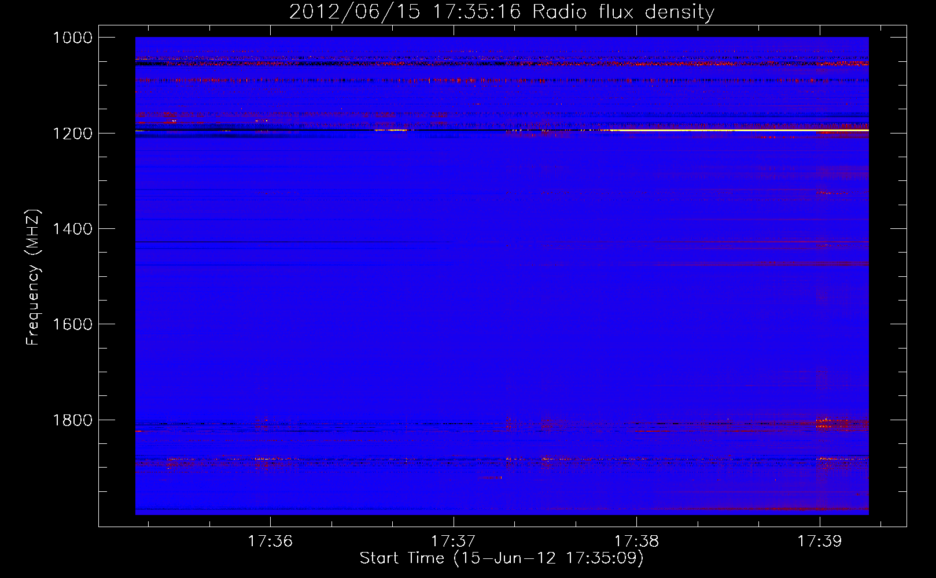Click the 17:39 time tick label
This screenshot has width=936, height=578.
tap(819, 541)
